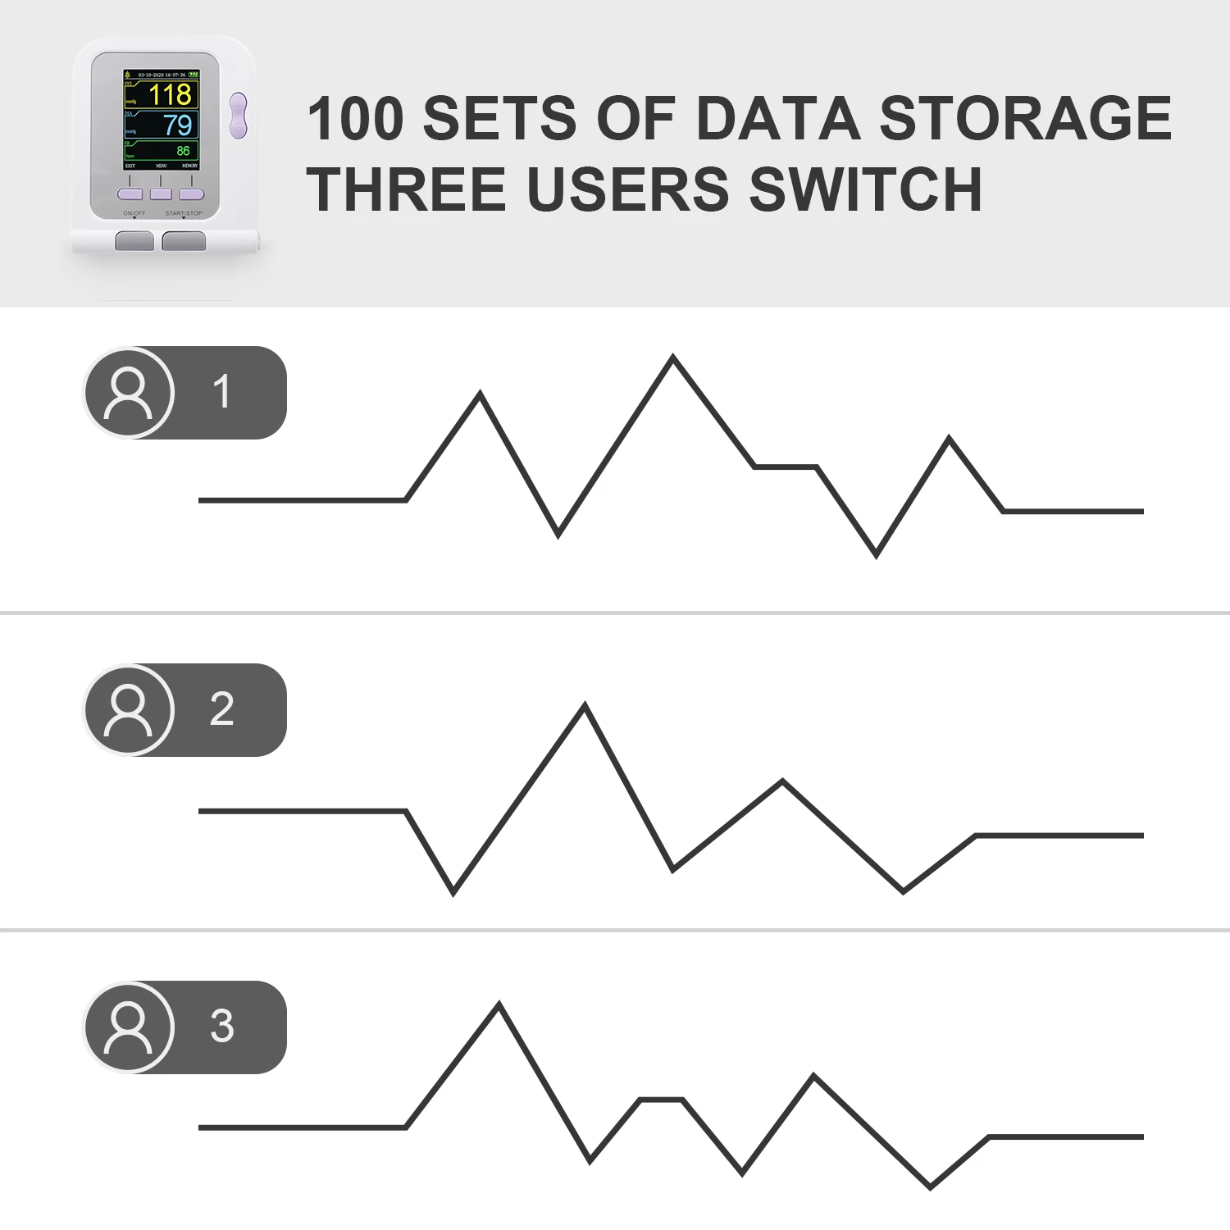The image size is (1230, 1230).
Task: Click the purple button under MEMORY
Action: tap(192, 194)
